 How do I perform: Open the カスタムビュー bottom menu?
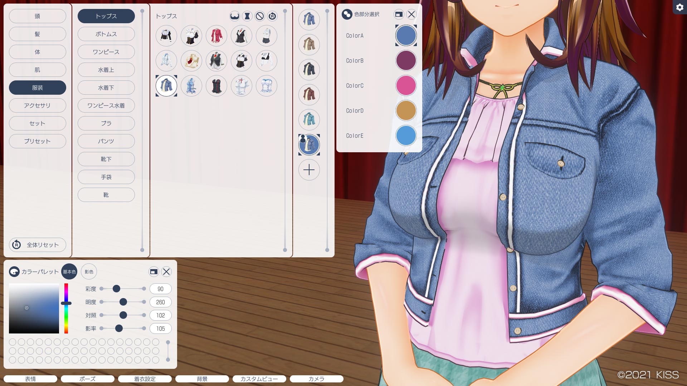(x=259, y=379)
